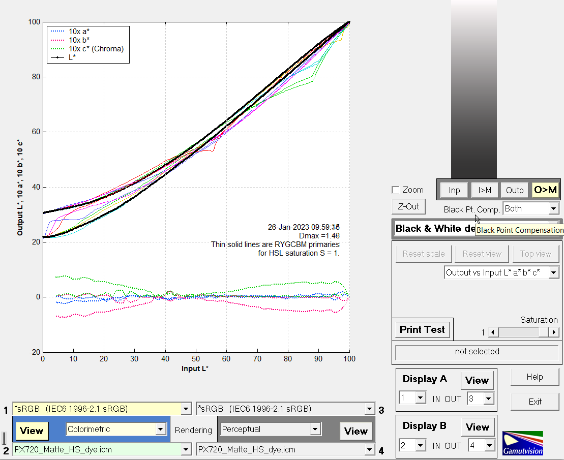The width and height of the screenshot is (564, 460).
Task: Click the Help button
Action: [535, 377]
